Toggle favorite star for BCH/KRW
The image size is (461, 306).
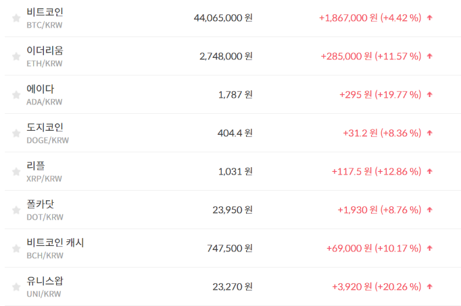coord(16,249)
